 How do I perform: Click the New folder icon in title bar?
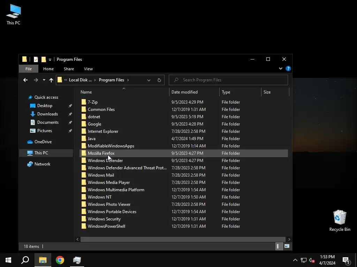click(x=44, y=59)
